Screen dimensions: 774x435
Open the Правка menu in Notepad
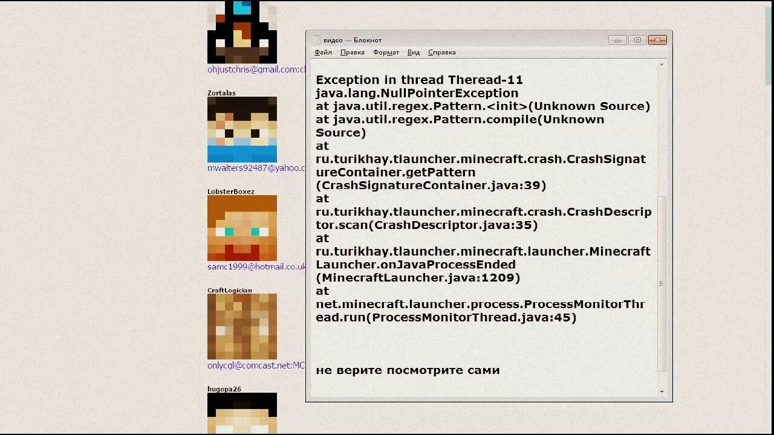click(x=352, y=53)
